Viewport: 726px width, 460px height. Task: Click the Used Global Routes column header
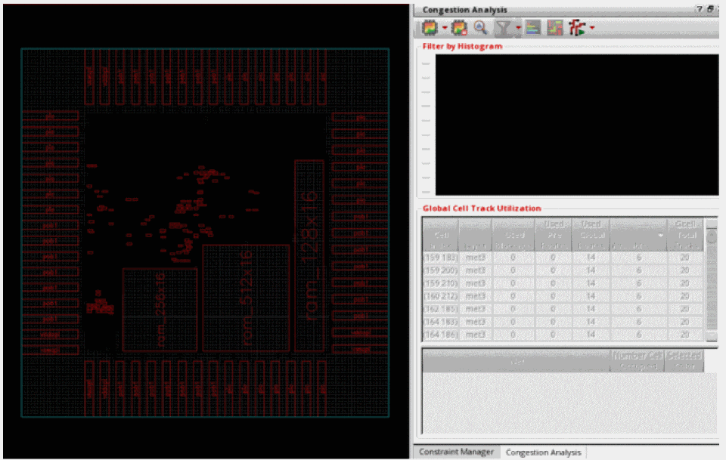tap(591, 234)
